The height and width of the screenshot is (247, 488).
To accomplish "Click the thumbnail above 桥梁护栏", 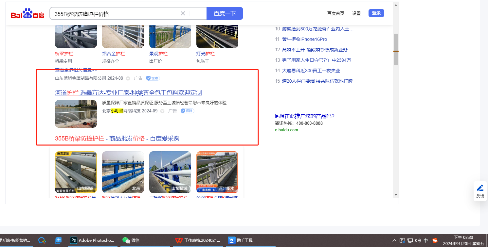I will point(76,36).
